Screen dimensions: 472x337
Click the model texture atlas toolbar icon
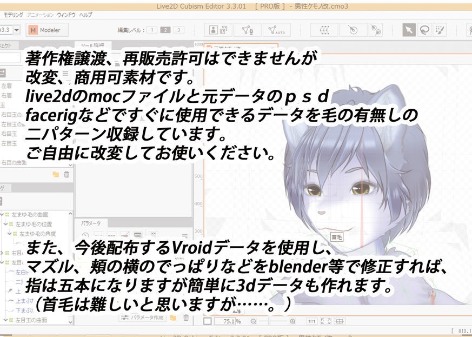click(x=218, y=30)
